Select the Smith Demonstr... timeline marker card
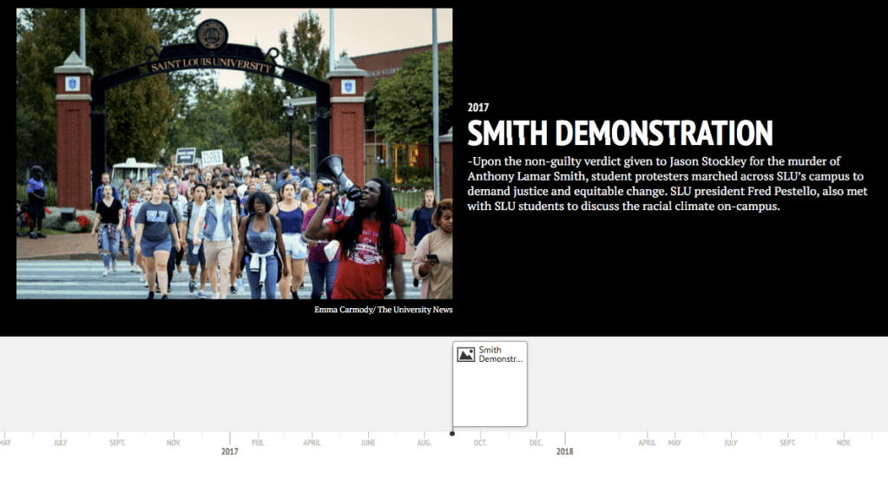The width and height of the screenshot is (888, 486). [490, 391]
